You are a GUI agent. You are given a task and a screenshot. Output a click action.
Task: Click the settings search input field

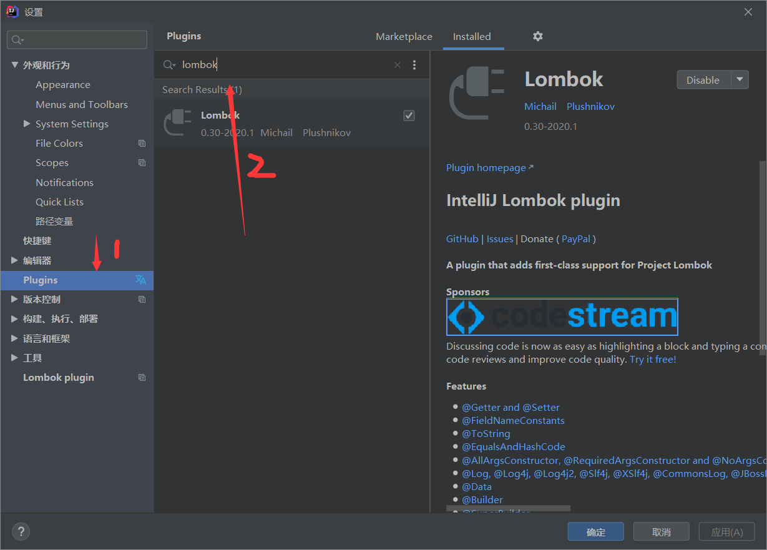tap(77, 40)
